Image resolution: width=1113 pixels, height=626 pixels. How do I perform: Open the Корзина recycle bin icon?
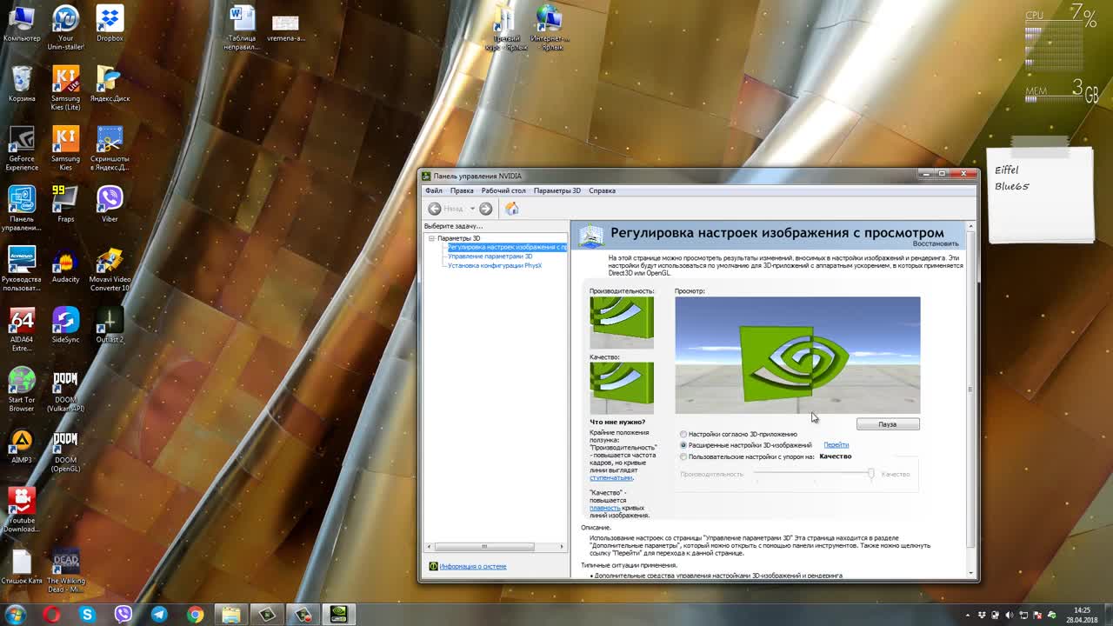[22, 84]
